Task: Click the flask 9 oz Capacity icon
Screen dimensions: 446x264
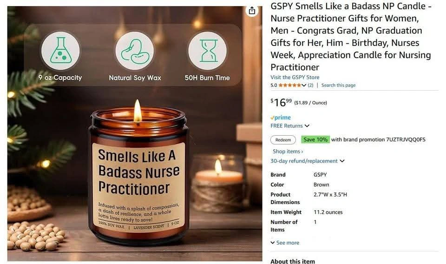Action: click(x=60, y=51)
